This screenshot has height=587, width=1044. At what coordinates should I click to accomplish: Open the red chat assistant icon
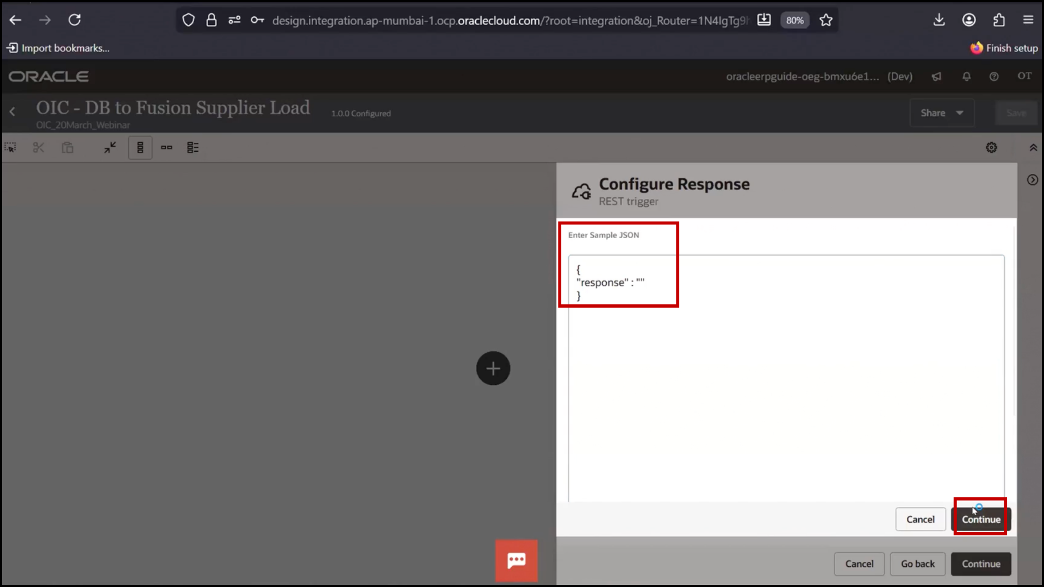click(516, 561)
